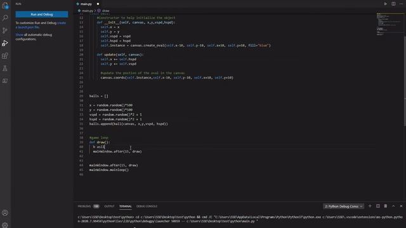
Task: Click main.py in the breadcrumb
Action: pos(88,11)
